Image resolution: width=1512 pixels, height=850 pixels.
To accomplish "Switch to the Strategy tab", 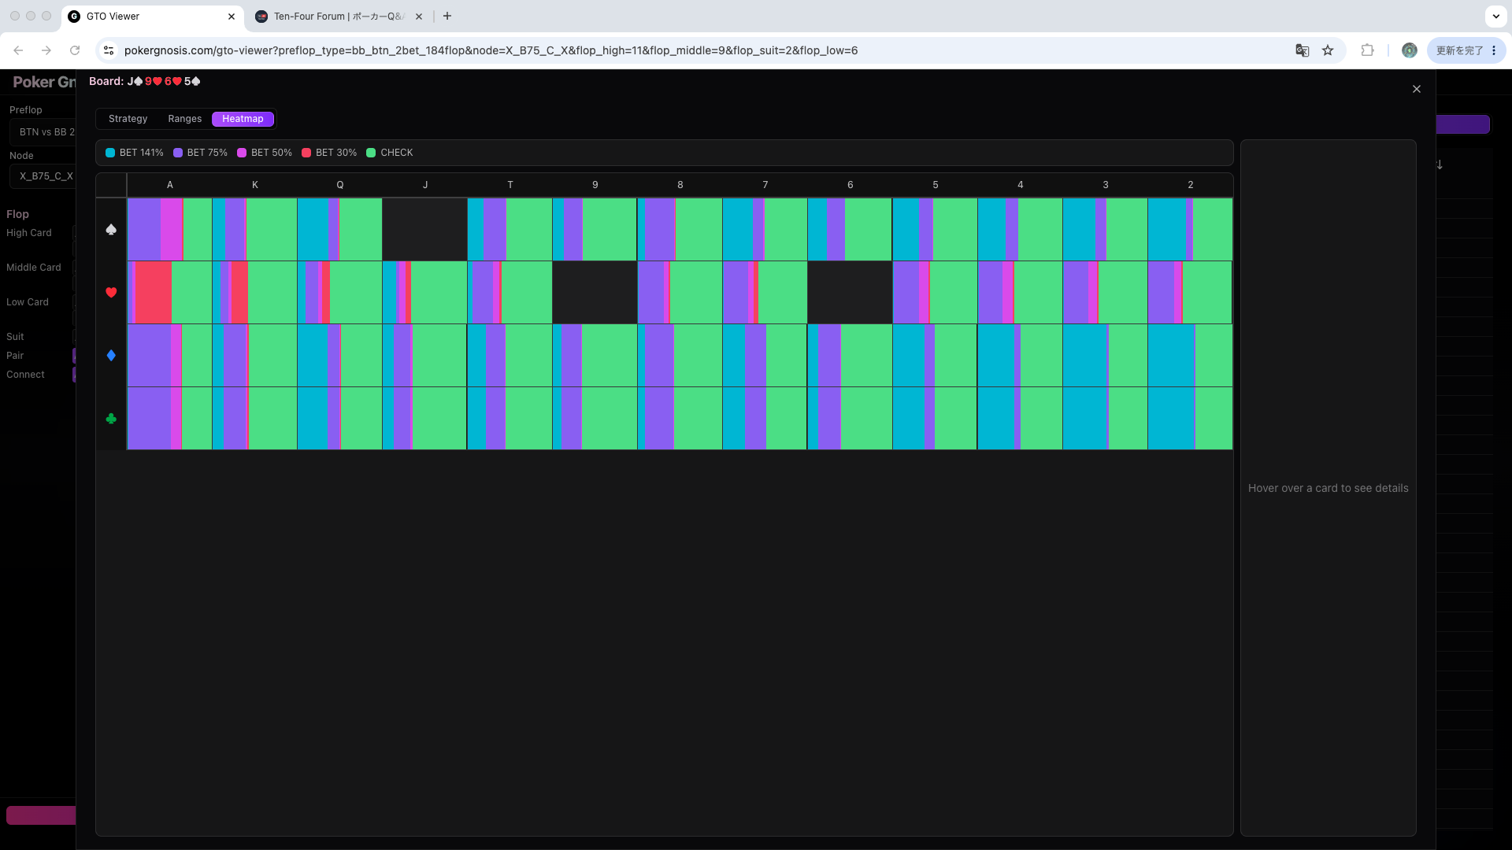I will coord(128,119).
